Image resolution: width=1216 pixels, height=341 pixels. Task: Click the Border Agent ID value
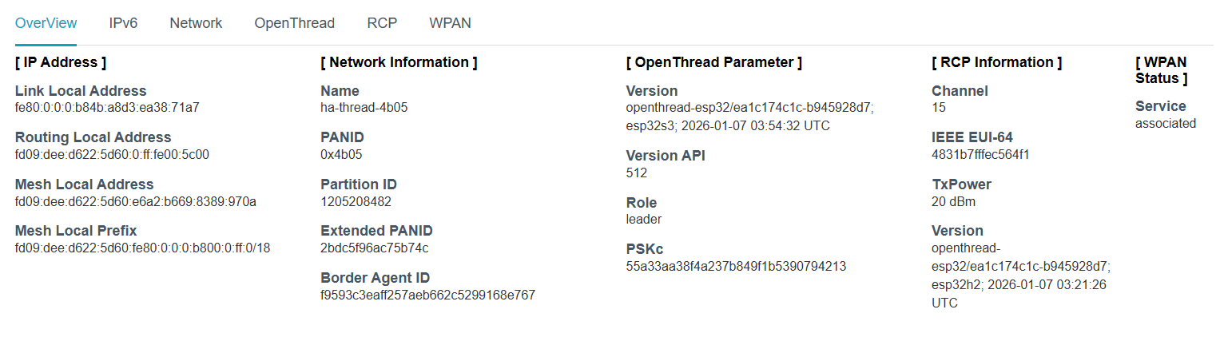[427, 295]
